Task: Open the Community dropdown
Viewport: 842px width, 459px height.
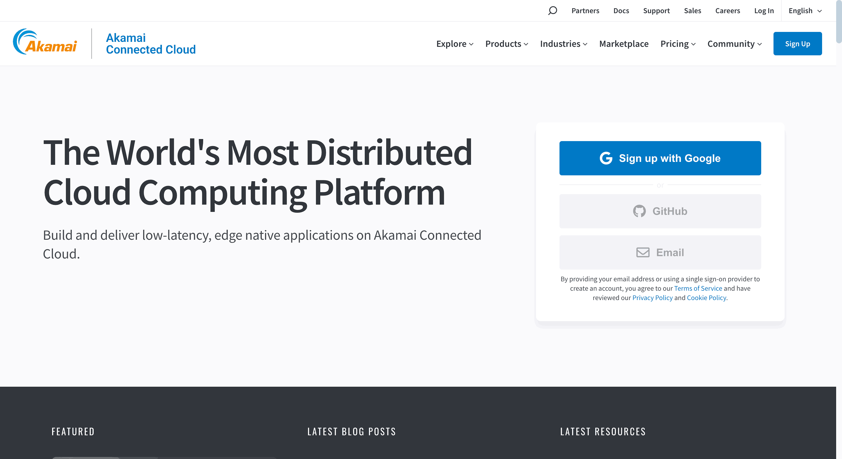Action: tap(734, 44)
